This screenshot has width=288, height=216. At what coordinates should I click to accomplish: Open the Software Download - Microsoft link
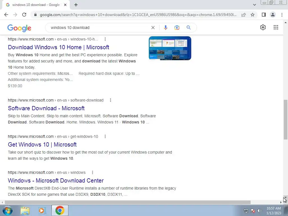[46, 108]
